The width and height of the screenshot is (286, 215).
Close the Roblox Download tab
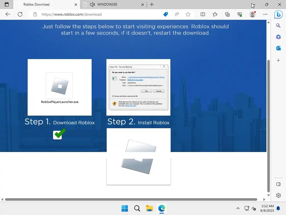76,4
